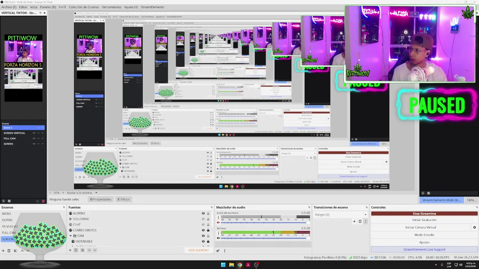Toggle visibility of ALERTAS source
Viewport: 479px width, 269px height.
tap(203, 213)
